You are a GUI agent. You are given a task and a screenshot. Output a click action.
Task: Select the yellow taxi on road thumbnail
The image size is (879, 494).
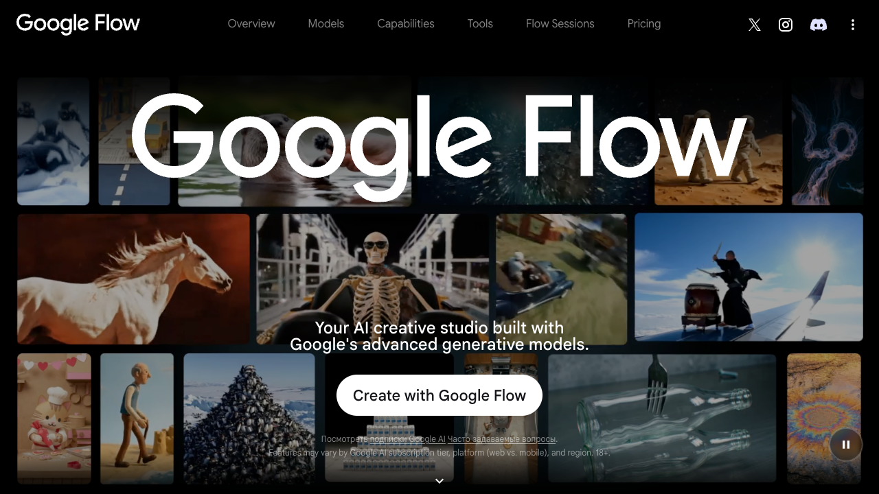point(134,141)
